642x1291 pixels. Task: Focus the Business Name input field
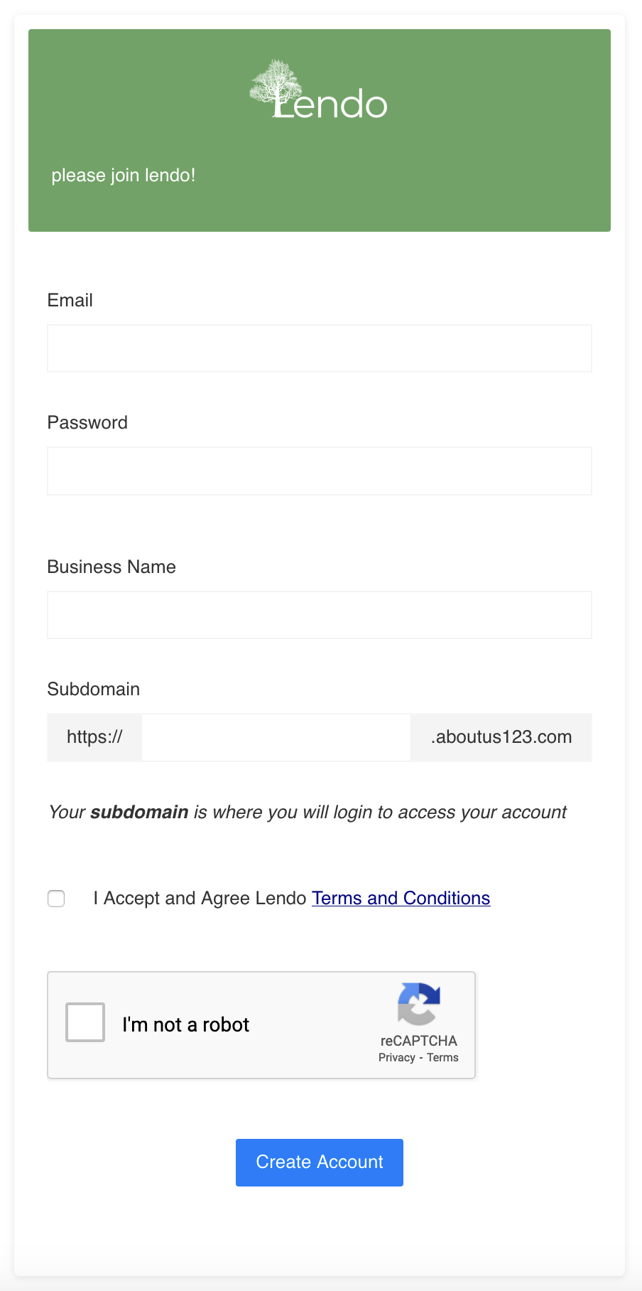pos(320,615)
